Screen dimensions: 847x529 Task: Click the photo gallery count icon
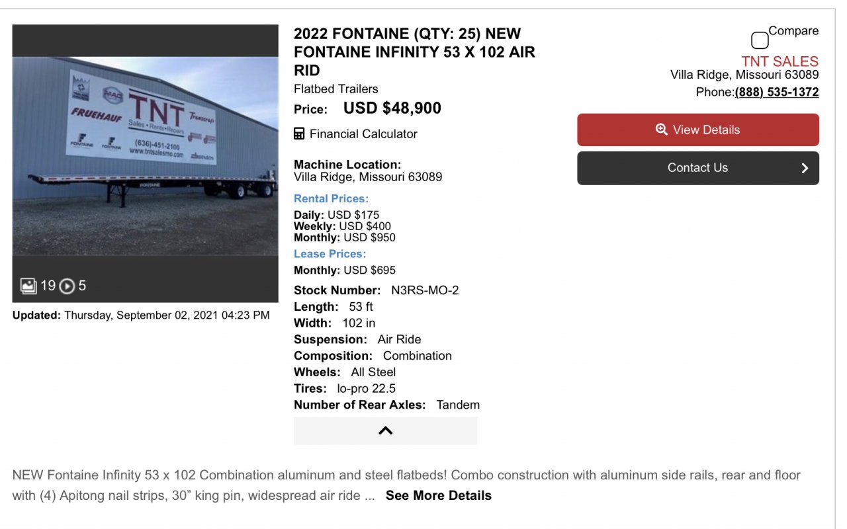point(28,286)
